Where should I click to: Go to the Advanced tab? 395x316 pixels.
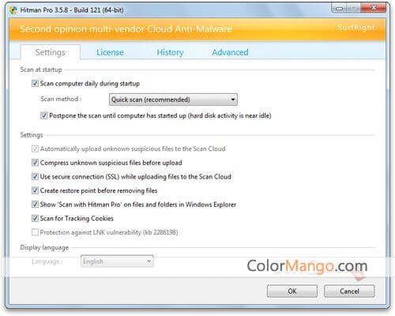click(230, 52)
